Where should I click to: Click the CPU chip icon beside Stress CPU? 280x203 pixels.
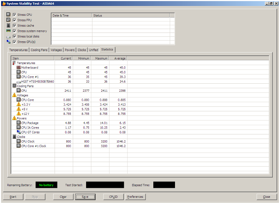(8, 14)
